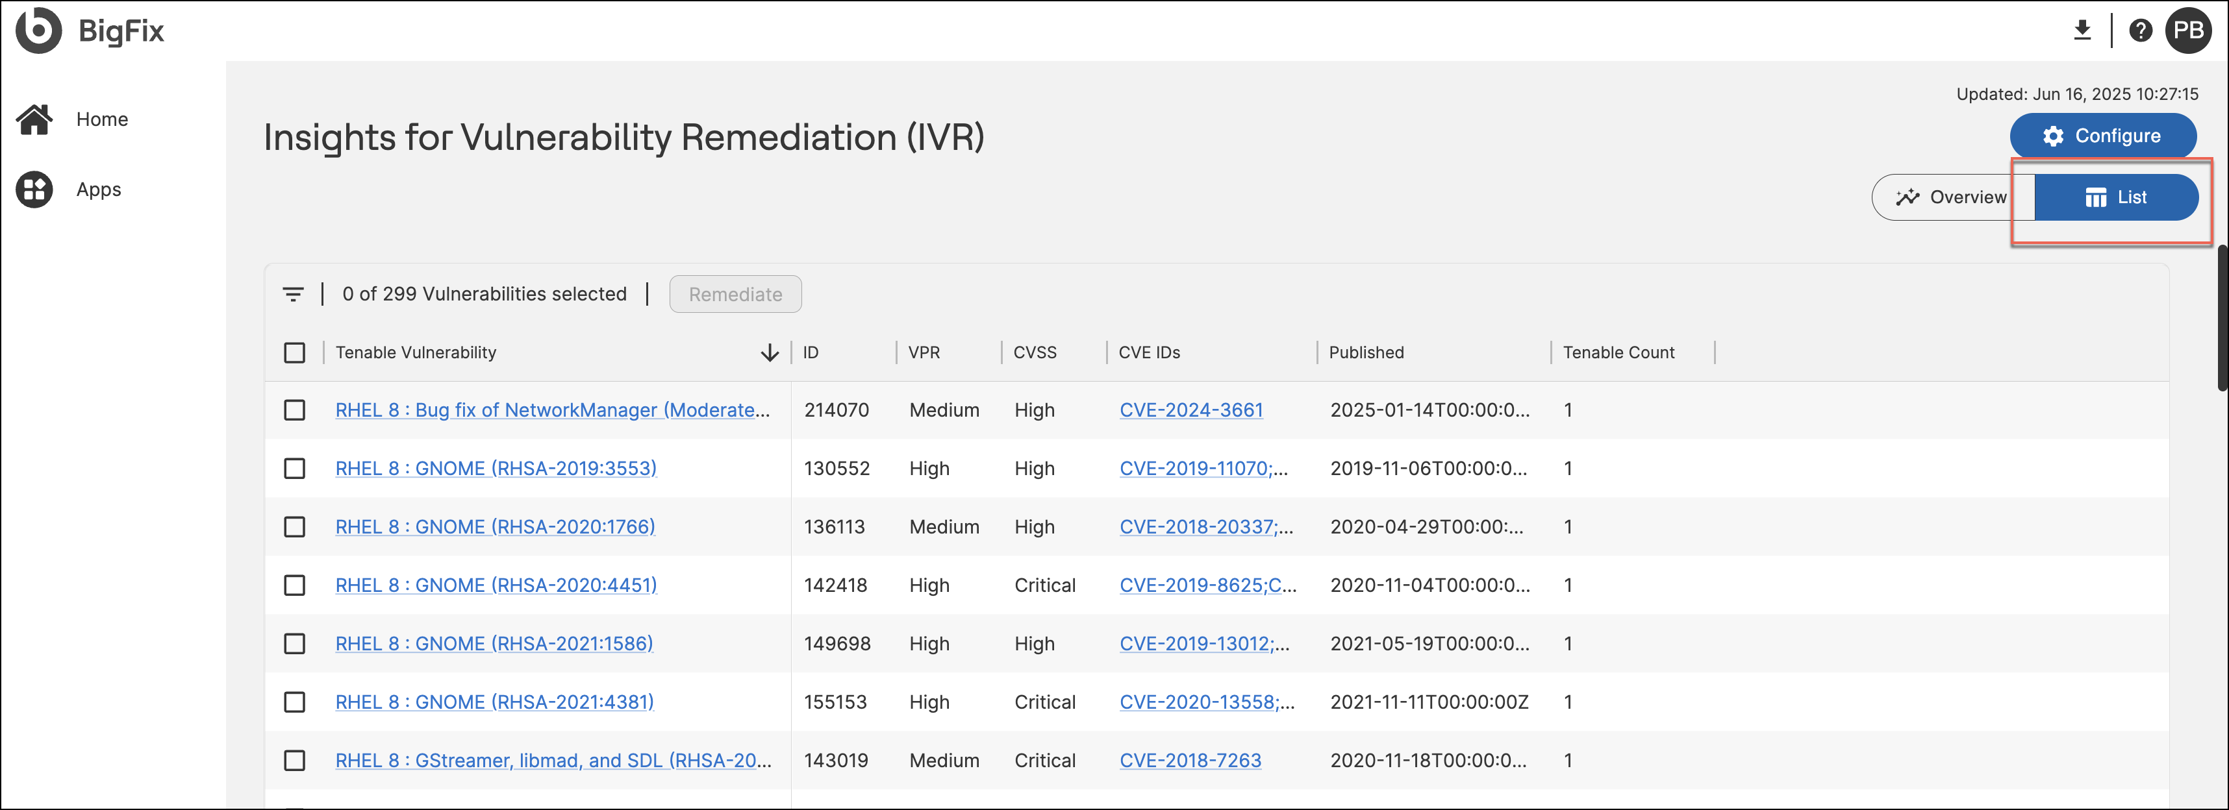Sort by the Published column header
The width and height of the screenshot is (2229, 810).
pos(1365,352)
